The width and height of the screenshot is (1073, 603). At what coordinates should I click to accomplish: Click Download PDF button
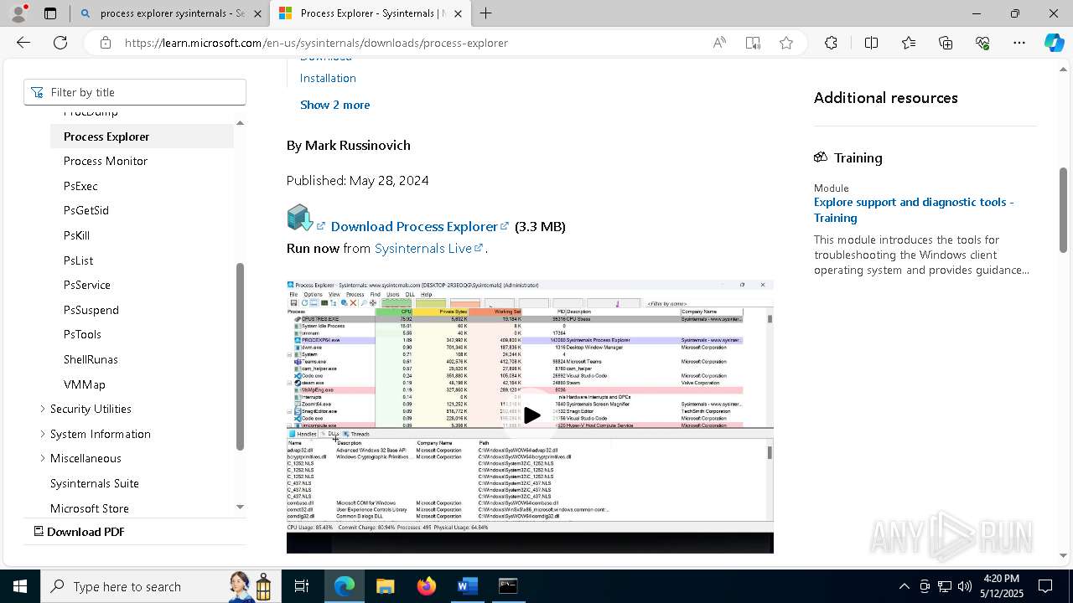click(79, 532)
